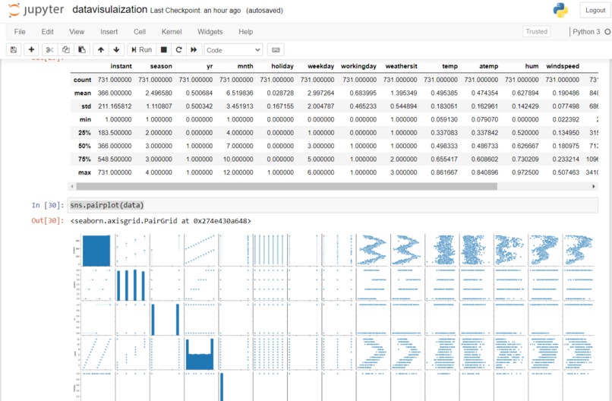The height and width of the screenshot is (401, 612).
Task: Open the command palette keyboard icon
Action: point(276,50)
